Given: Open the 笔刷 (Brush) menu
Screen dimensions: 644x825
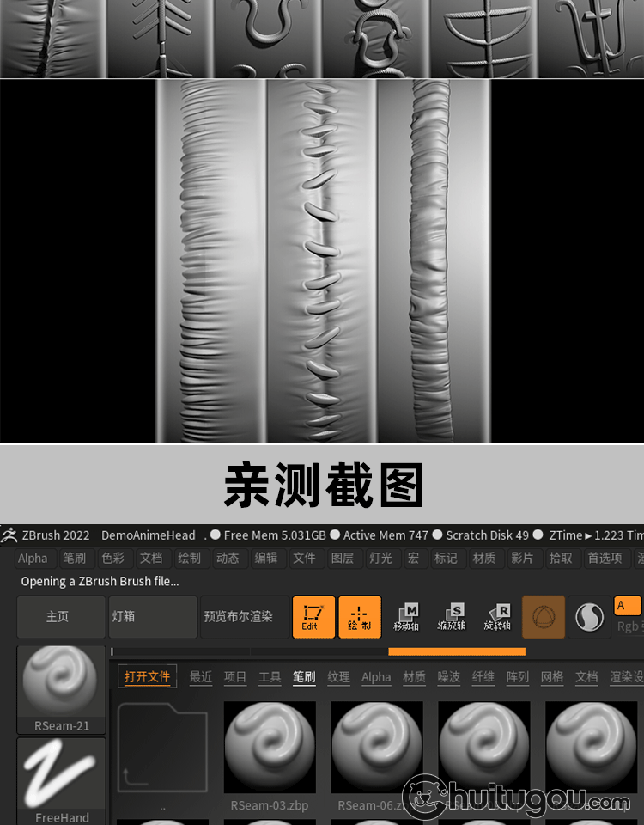Looking at the screenshot, I should [74, 559].
